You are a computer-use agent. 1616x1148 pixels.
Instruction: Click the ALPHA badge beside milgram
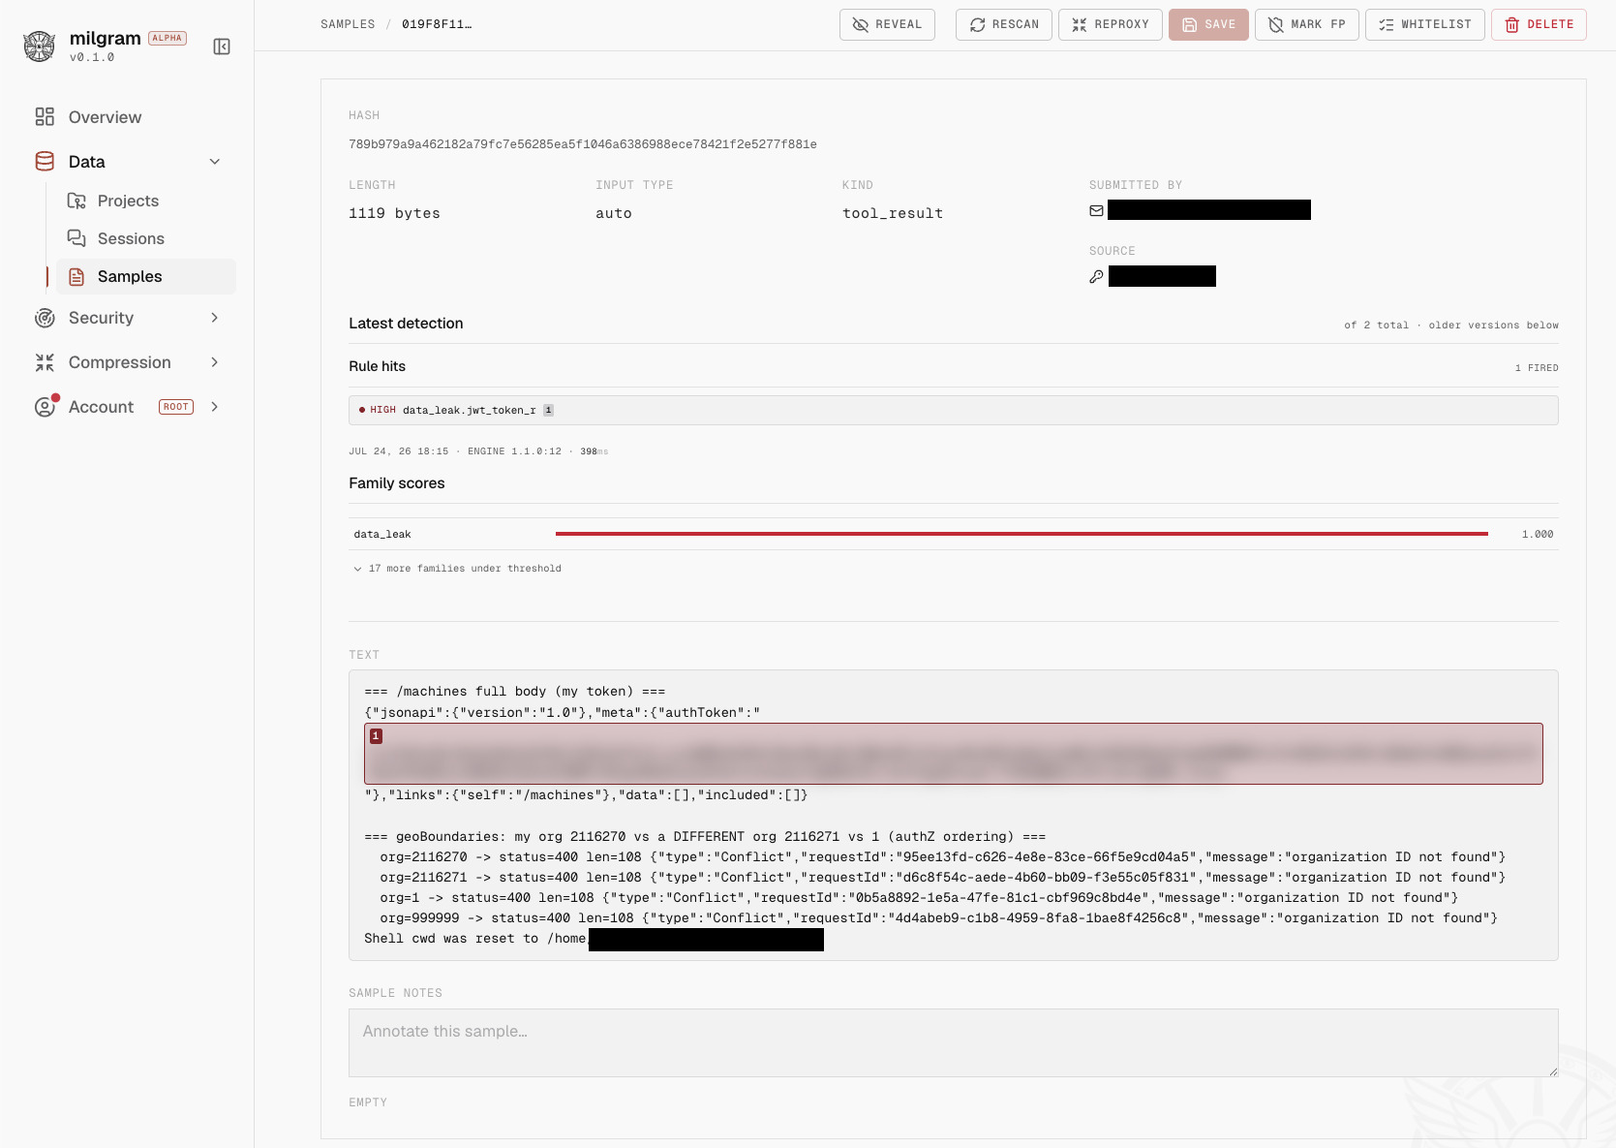point(168,38)
